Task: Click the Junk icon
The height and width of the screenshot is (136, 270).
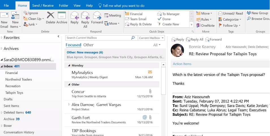Action: coord(26,25)
